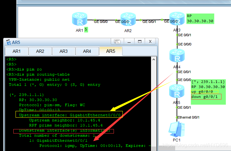Click the 'dis pim ro' command line

[x=24, y=69]
